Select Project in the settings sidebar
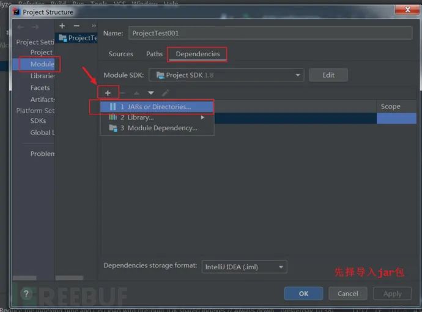422x312 pixels. click(41, 52)
